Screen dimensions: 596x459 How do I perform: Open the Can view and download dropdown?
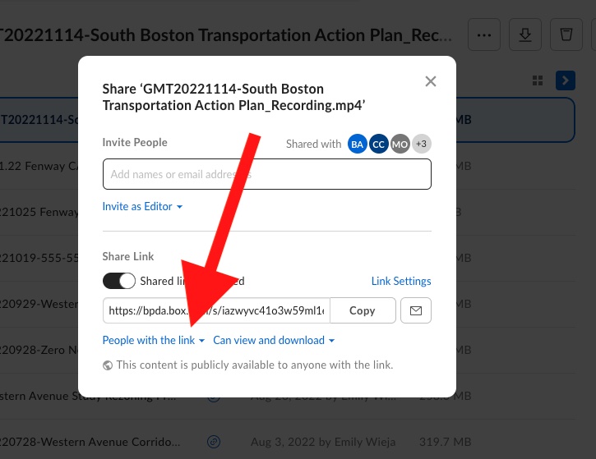(274, 340)
